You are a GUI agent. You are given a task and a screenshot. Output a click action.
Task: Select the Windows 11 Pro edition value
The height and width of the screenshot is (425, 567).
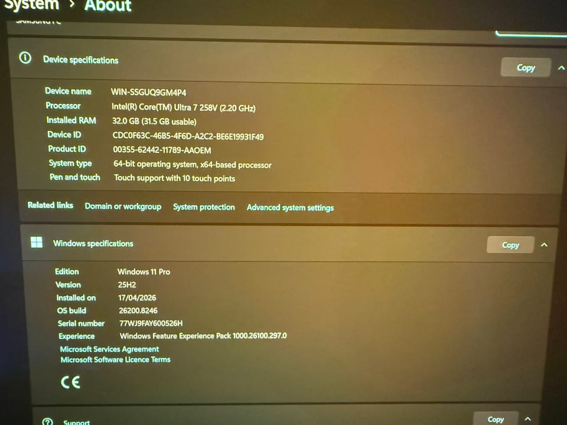point(144,272)
